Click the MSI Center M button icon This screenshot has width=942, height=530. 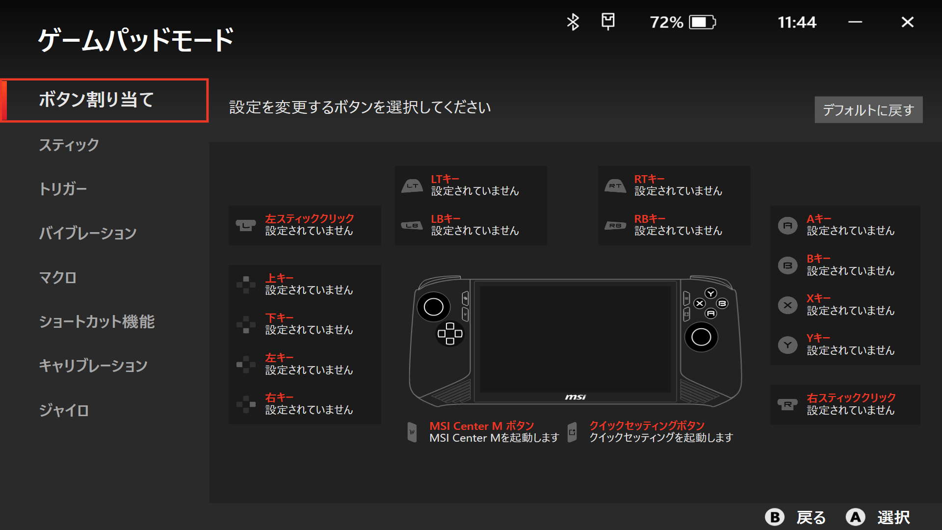click(x=412, y=432)
